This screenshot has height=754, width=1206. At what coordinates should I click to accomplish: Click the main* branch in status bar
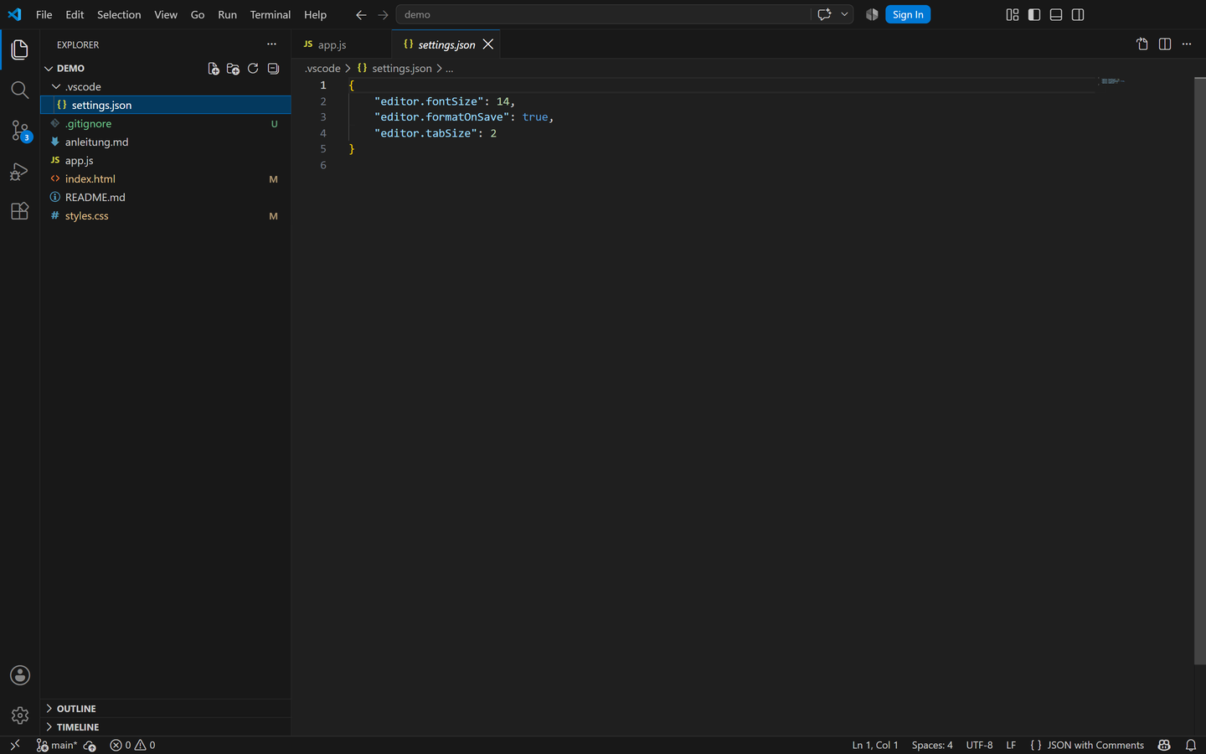pos(57,745)
